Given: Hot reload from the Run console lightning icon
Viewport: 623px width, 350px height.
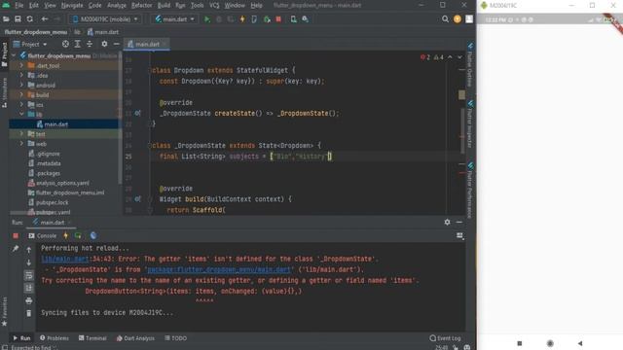Looking at the screenshot, I should tap(66, 235).
